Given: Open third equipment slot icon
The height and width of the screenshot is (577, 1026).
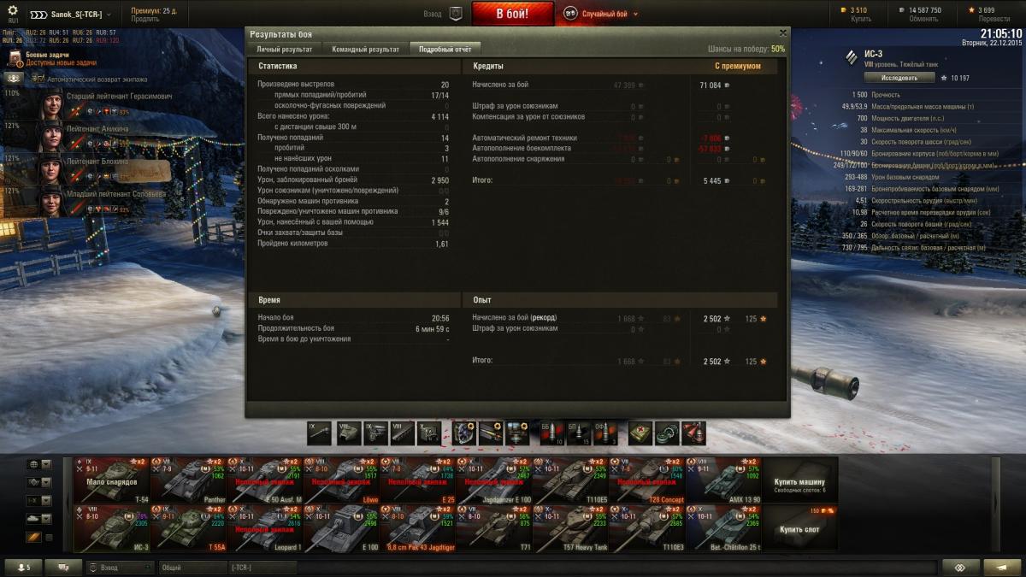Looking at the screenshot, I should click(x=519, y=433).
